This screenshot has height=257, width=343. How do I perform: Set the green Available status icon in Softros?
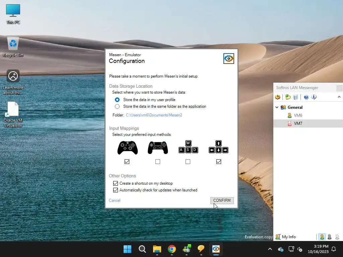[322, 237]
